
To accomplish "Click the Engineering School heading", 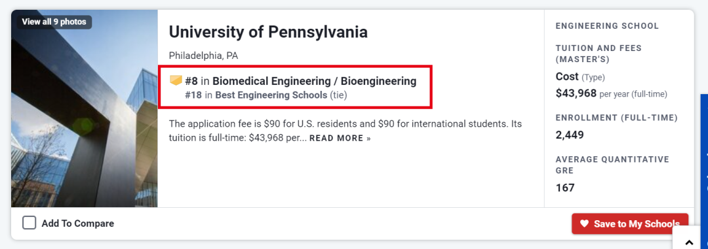I will [607, 26].
